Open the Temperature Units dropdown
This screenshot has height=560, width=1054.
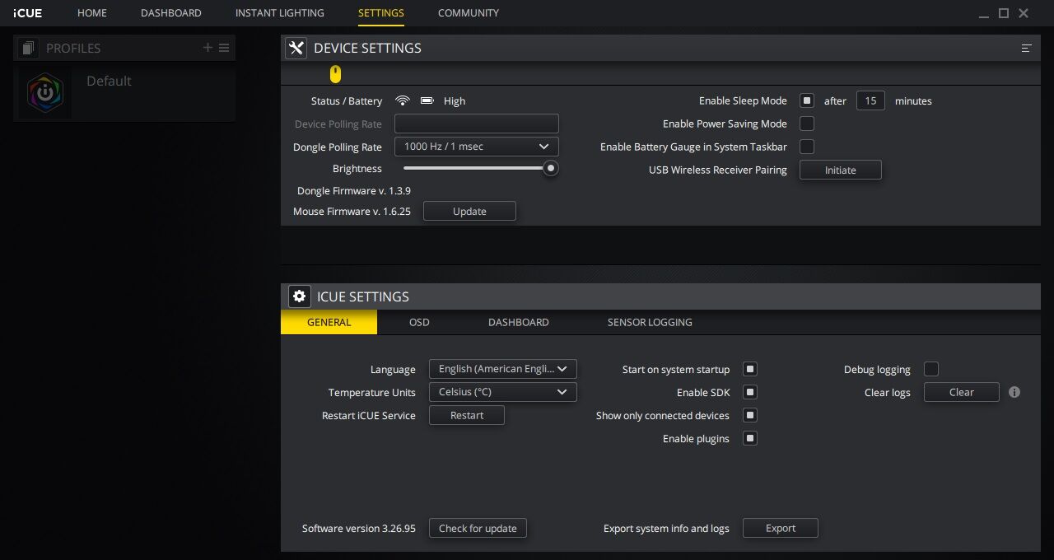503,392
